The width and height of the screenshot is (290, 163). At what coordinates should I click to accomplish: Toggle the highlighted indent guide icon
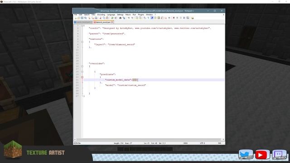[x=152, y=18]
